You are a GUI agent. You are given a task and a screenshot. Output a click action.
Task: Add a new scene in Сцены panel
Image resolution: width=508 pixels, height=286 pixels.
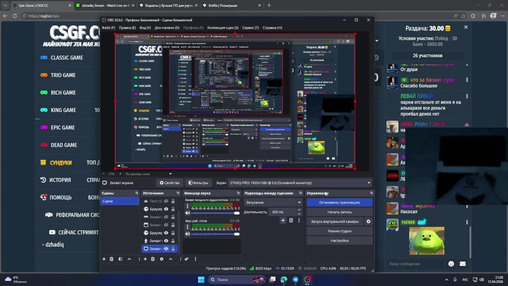pyautogui.click(x=104, y=259)
